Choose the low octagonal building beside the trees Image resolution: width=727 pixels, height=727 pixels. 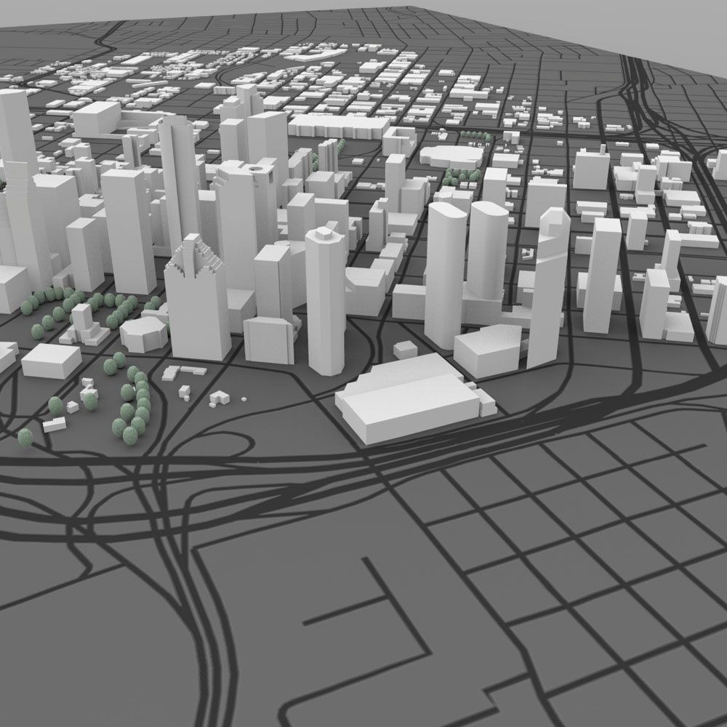tap(144, 334)
